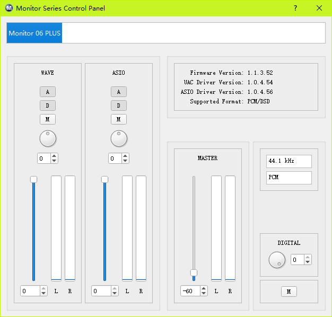The width and height of the screenshot is (332, 317).
Task: Click the DIGITAL section knob
Action: point(277,259)
